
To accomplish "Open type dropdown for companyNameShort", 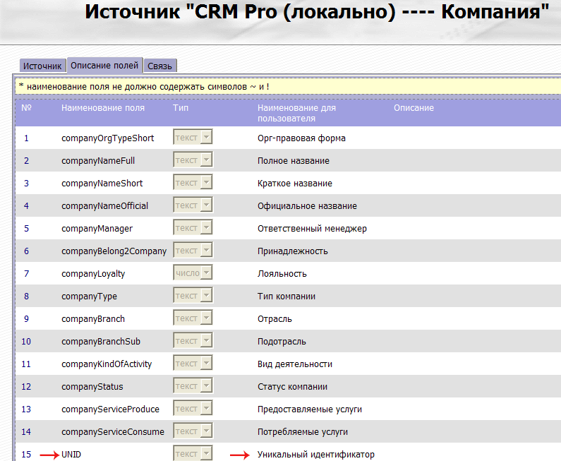I will [x=193, y=182].
